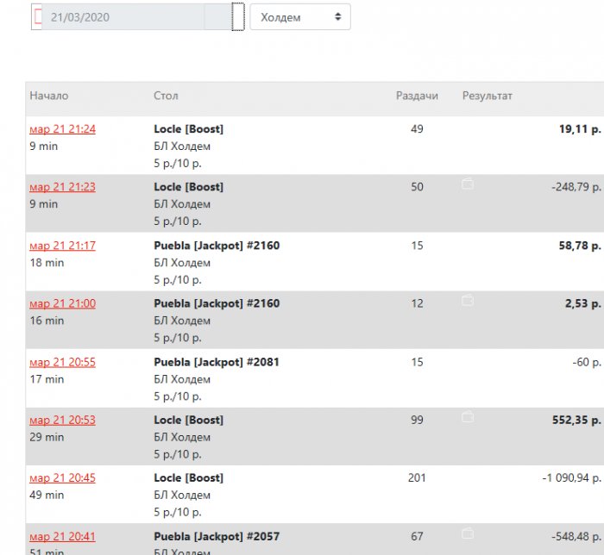Screen dimensions: 604x555
Task: Open the мар 21 21:00 session link
Action: (62, 303)
